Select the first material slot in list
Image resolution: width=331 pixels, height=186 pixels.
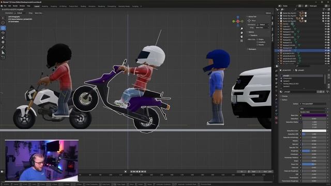click(x=302, y=75)
